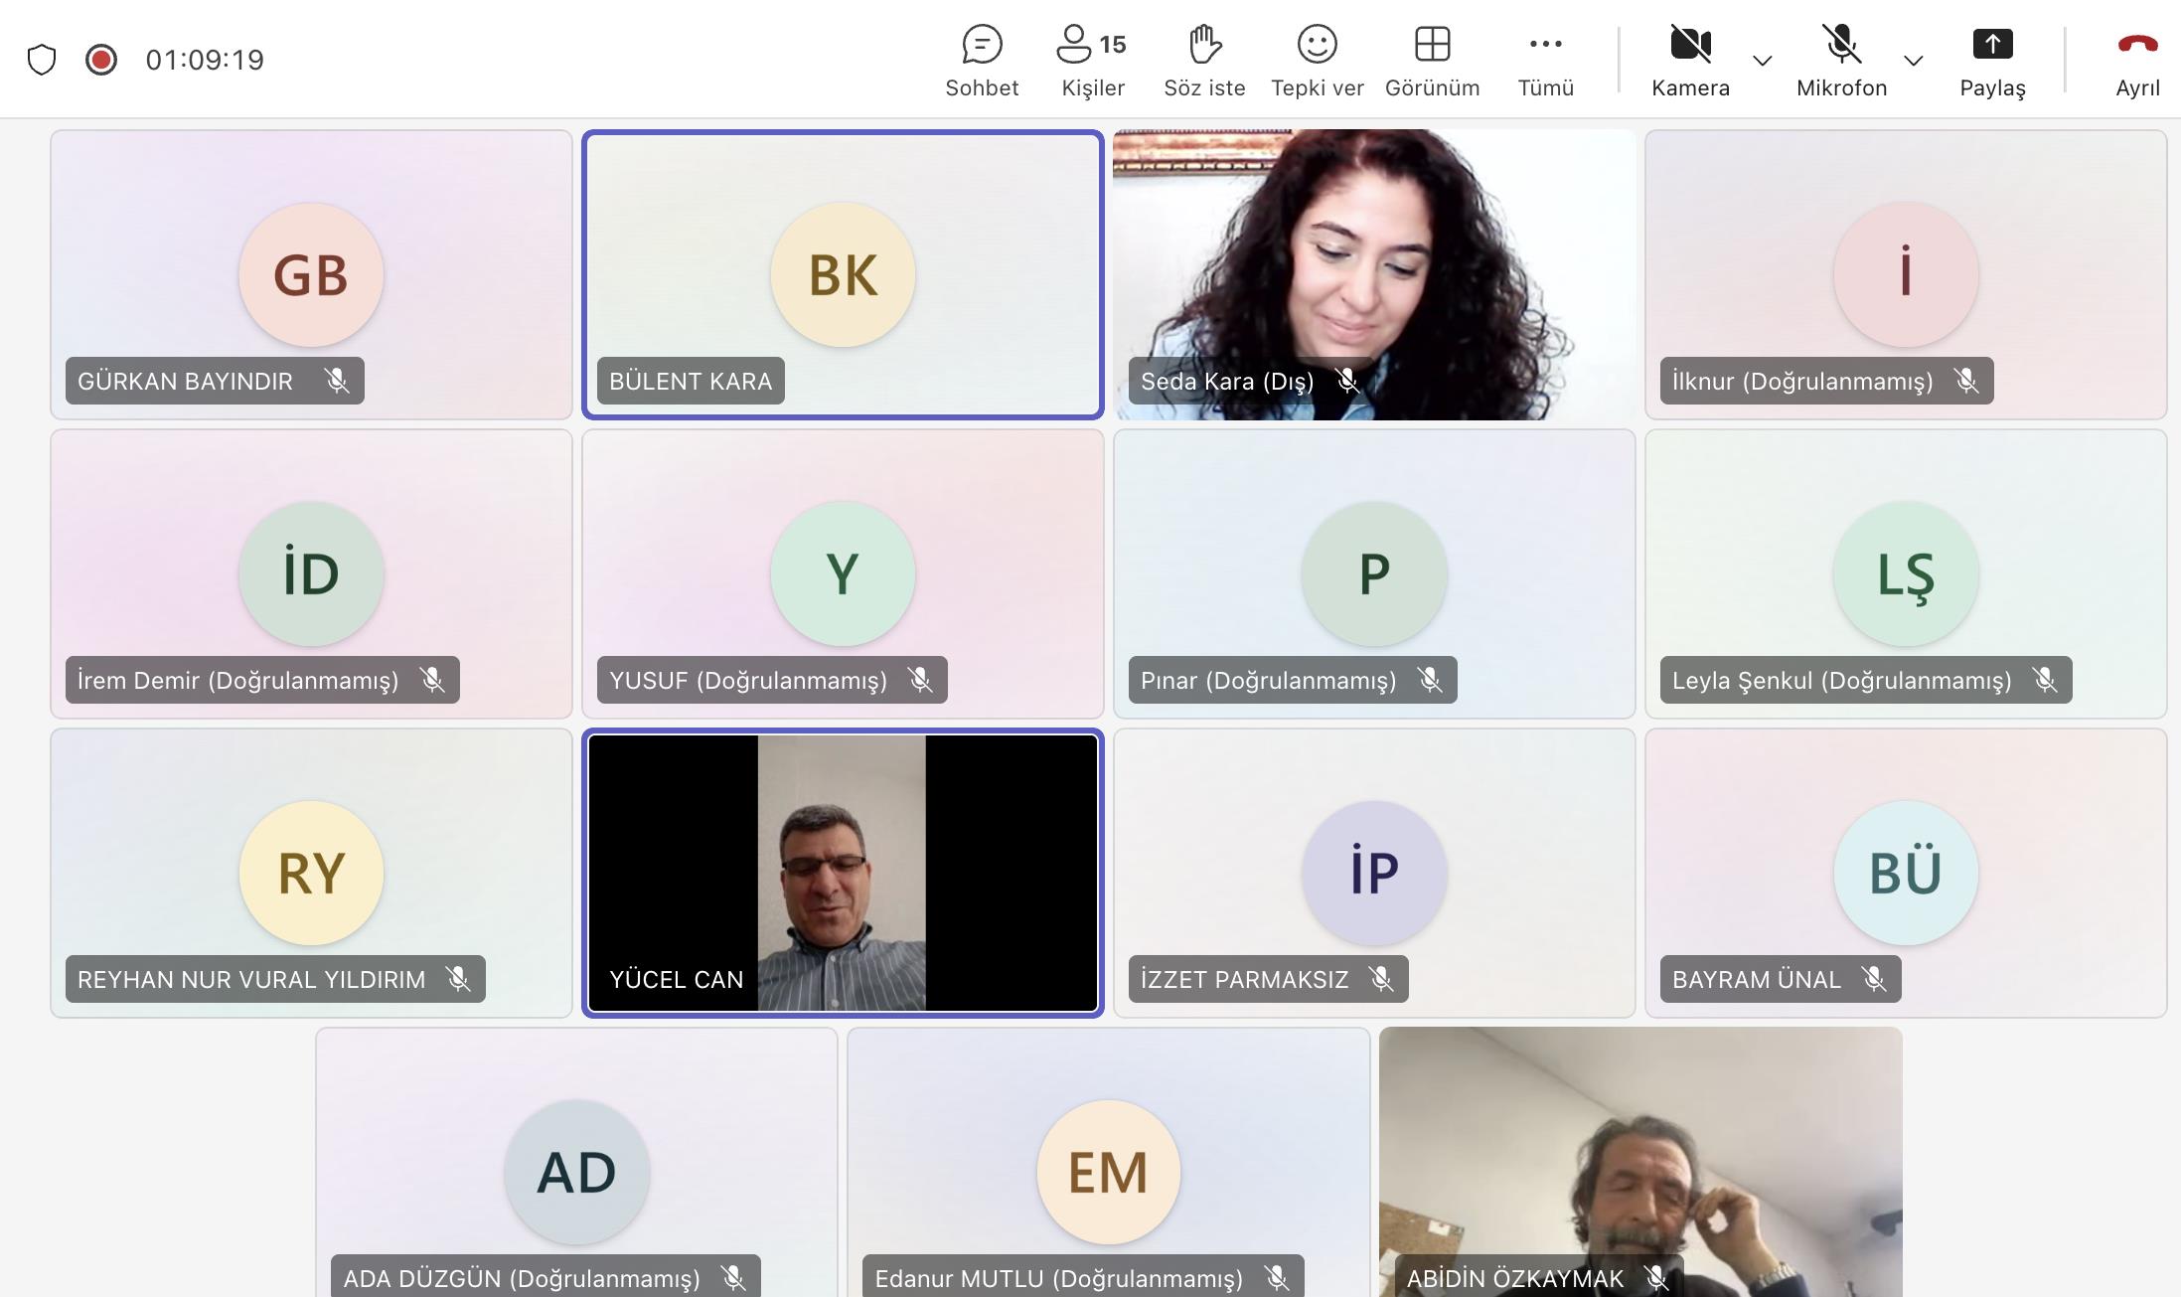The image size is (2181, 1297).
Task: Click muted mic icon on İZZET PARMAKSIZ
Action: click(x=1381, y=979)
